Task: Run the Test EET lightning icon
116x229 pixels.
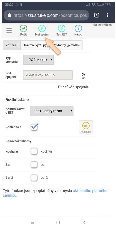Action: point(61,29)
